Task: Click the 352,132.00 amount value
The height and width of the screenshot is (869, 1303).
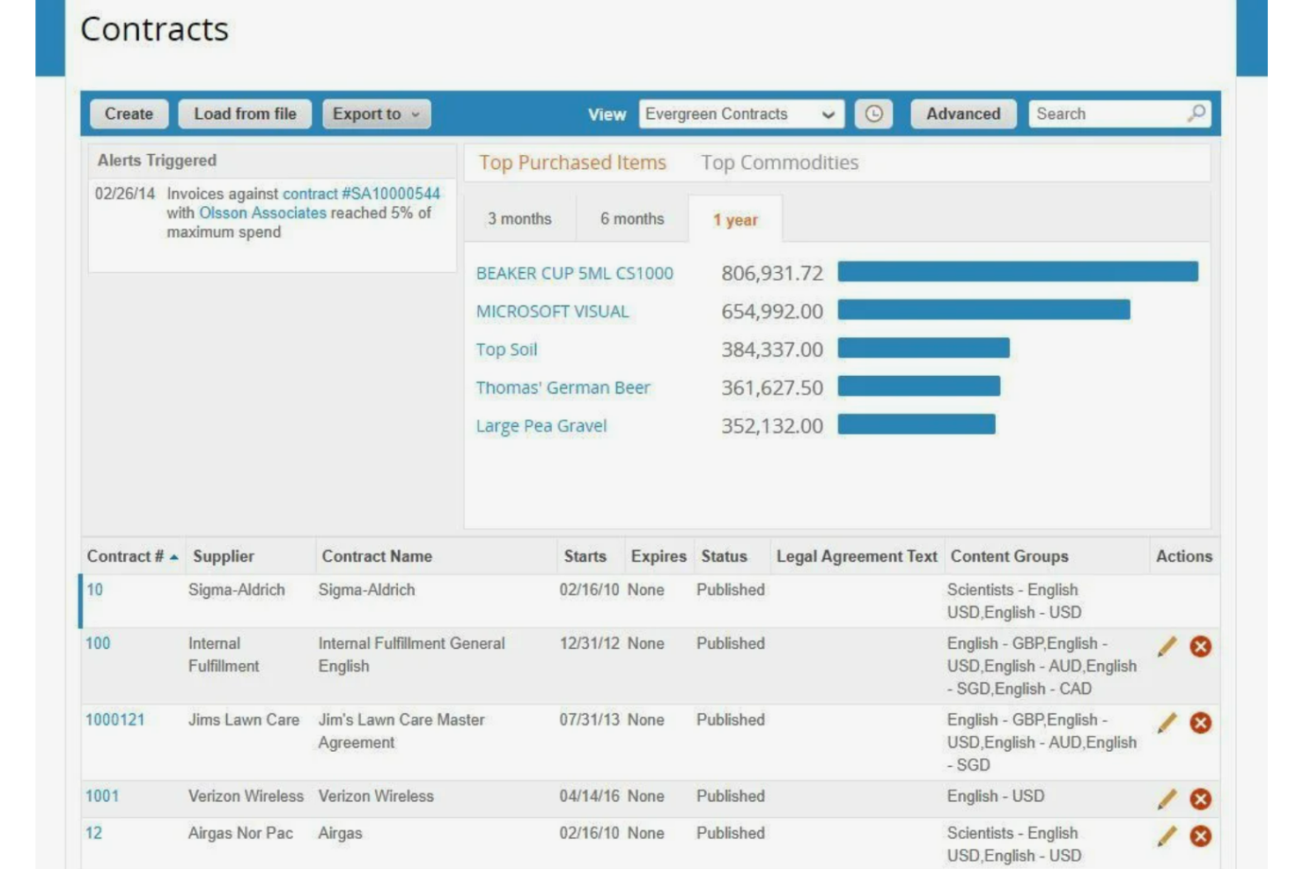Action: [x=772, y=426]
